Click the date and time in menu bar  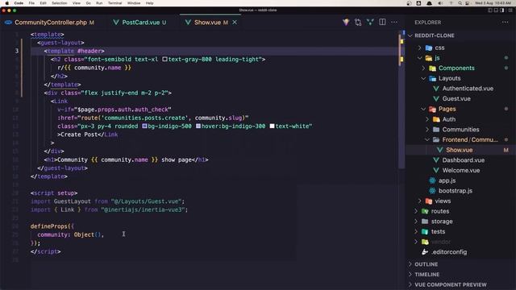(493, 3)
